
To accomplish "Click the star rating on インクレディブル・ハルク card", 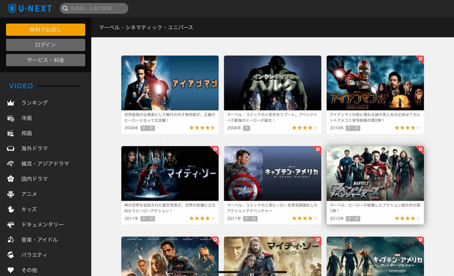I will (x=305, y=128).
